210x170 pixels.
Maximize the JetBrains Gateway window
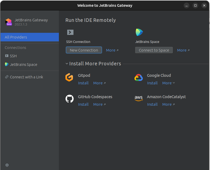[195, 5]
